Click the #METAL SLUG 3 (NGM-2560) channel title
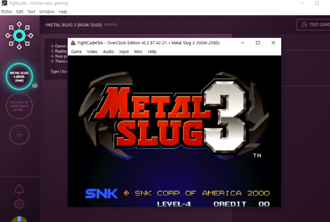330x222 pixels. (73, 25)
